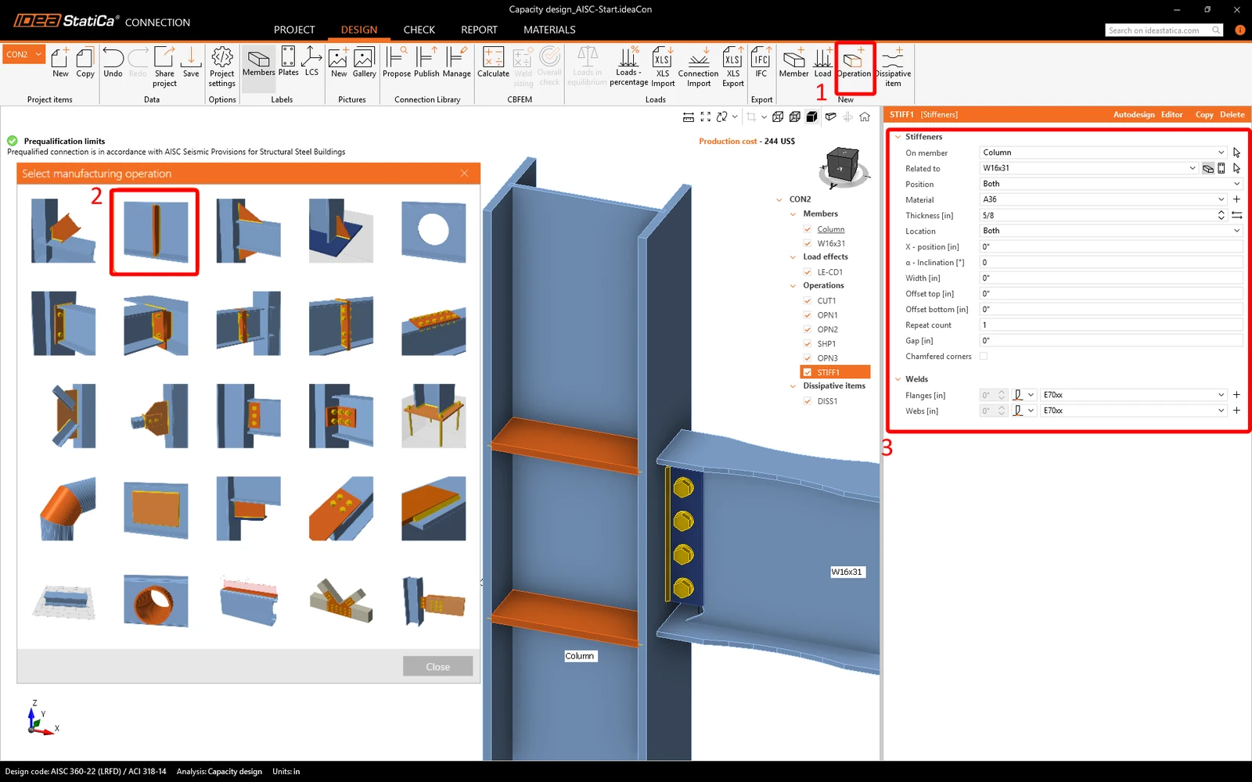Open the pictures Gallery

[364, 63]
